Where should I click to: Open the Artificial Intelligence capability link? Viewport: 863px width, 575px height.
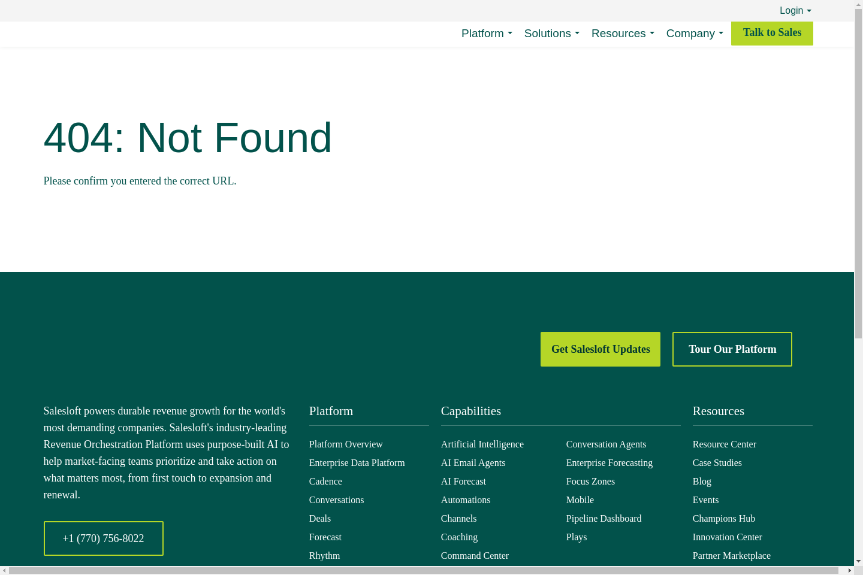482,444
